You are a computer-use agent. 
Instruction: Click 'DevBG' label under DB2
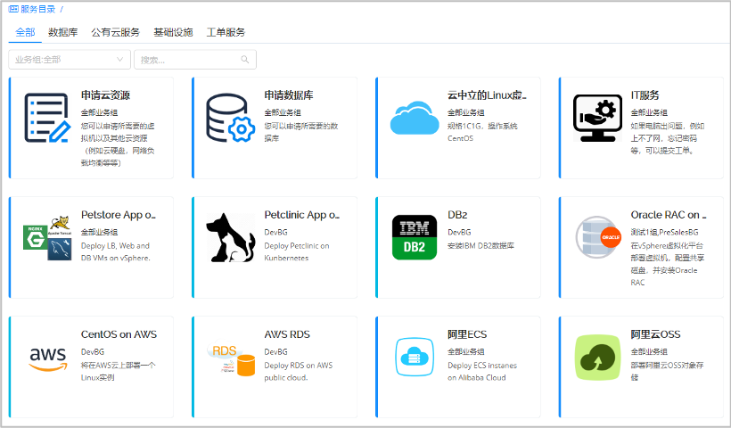[459, 232]
